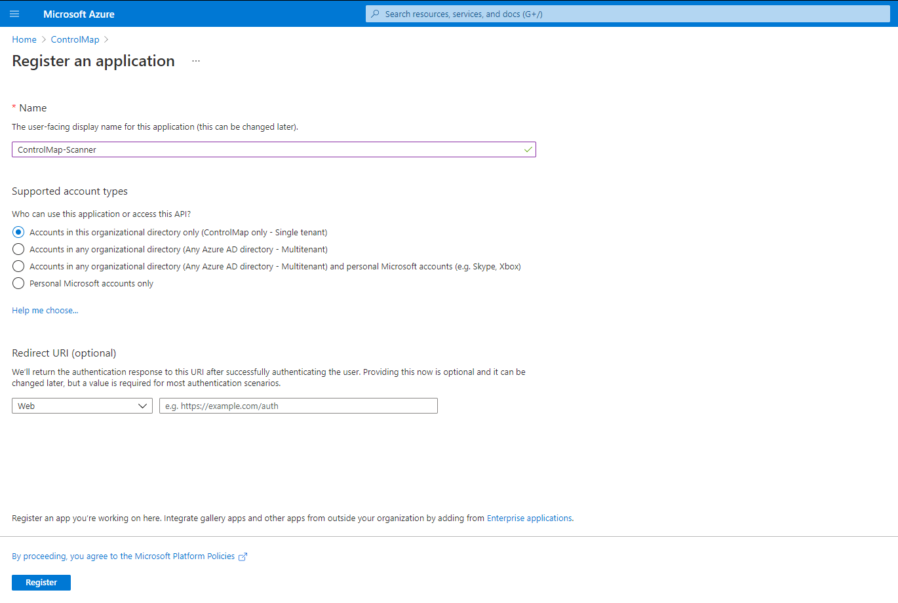
Task: Go to Home breadcrumb
Action: tap(24, 39)
